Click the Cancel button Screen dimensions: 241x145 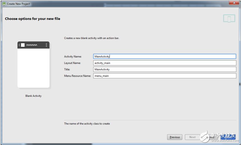(210, 137)
